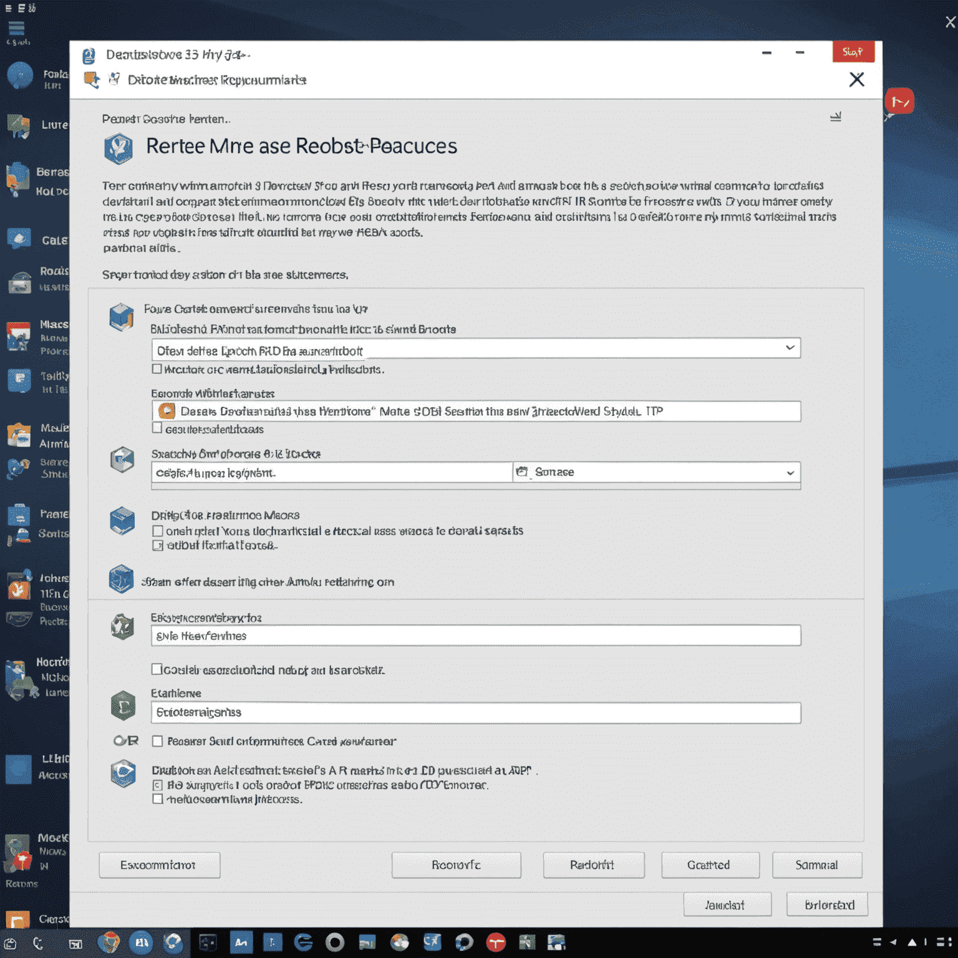958x958 pixels.
Task: Toggle the 'oneh qdel Yons' checkbox
Action: [158, 531]
